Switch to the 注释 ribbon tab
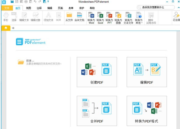Viewport: 180px width, 129px height. [x=39, y=8]
